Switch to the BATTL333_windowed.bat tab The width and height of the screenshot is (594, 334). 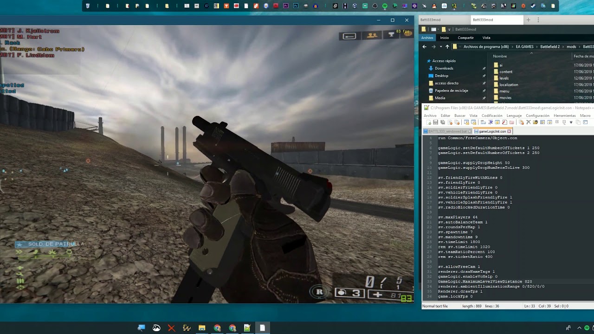[x=447, y=131]
